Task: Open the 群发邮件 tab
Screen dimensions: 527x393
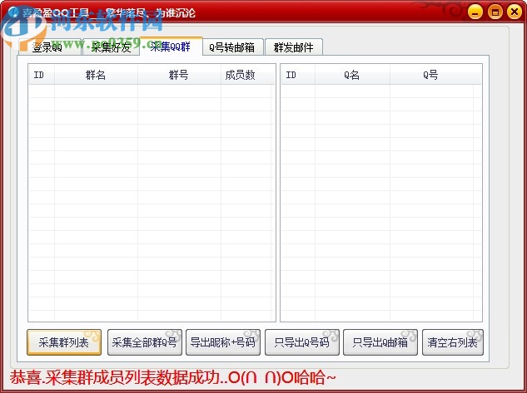Action: [x=294, y=47]
